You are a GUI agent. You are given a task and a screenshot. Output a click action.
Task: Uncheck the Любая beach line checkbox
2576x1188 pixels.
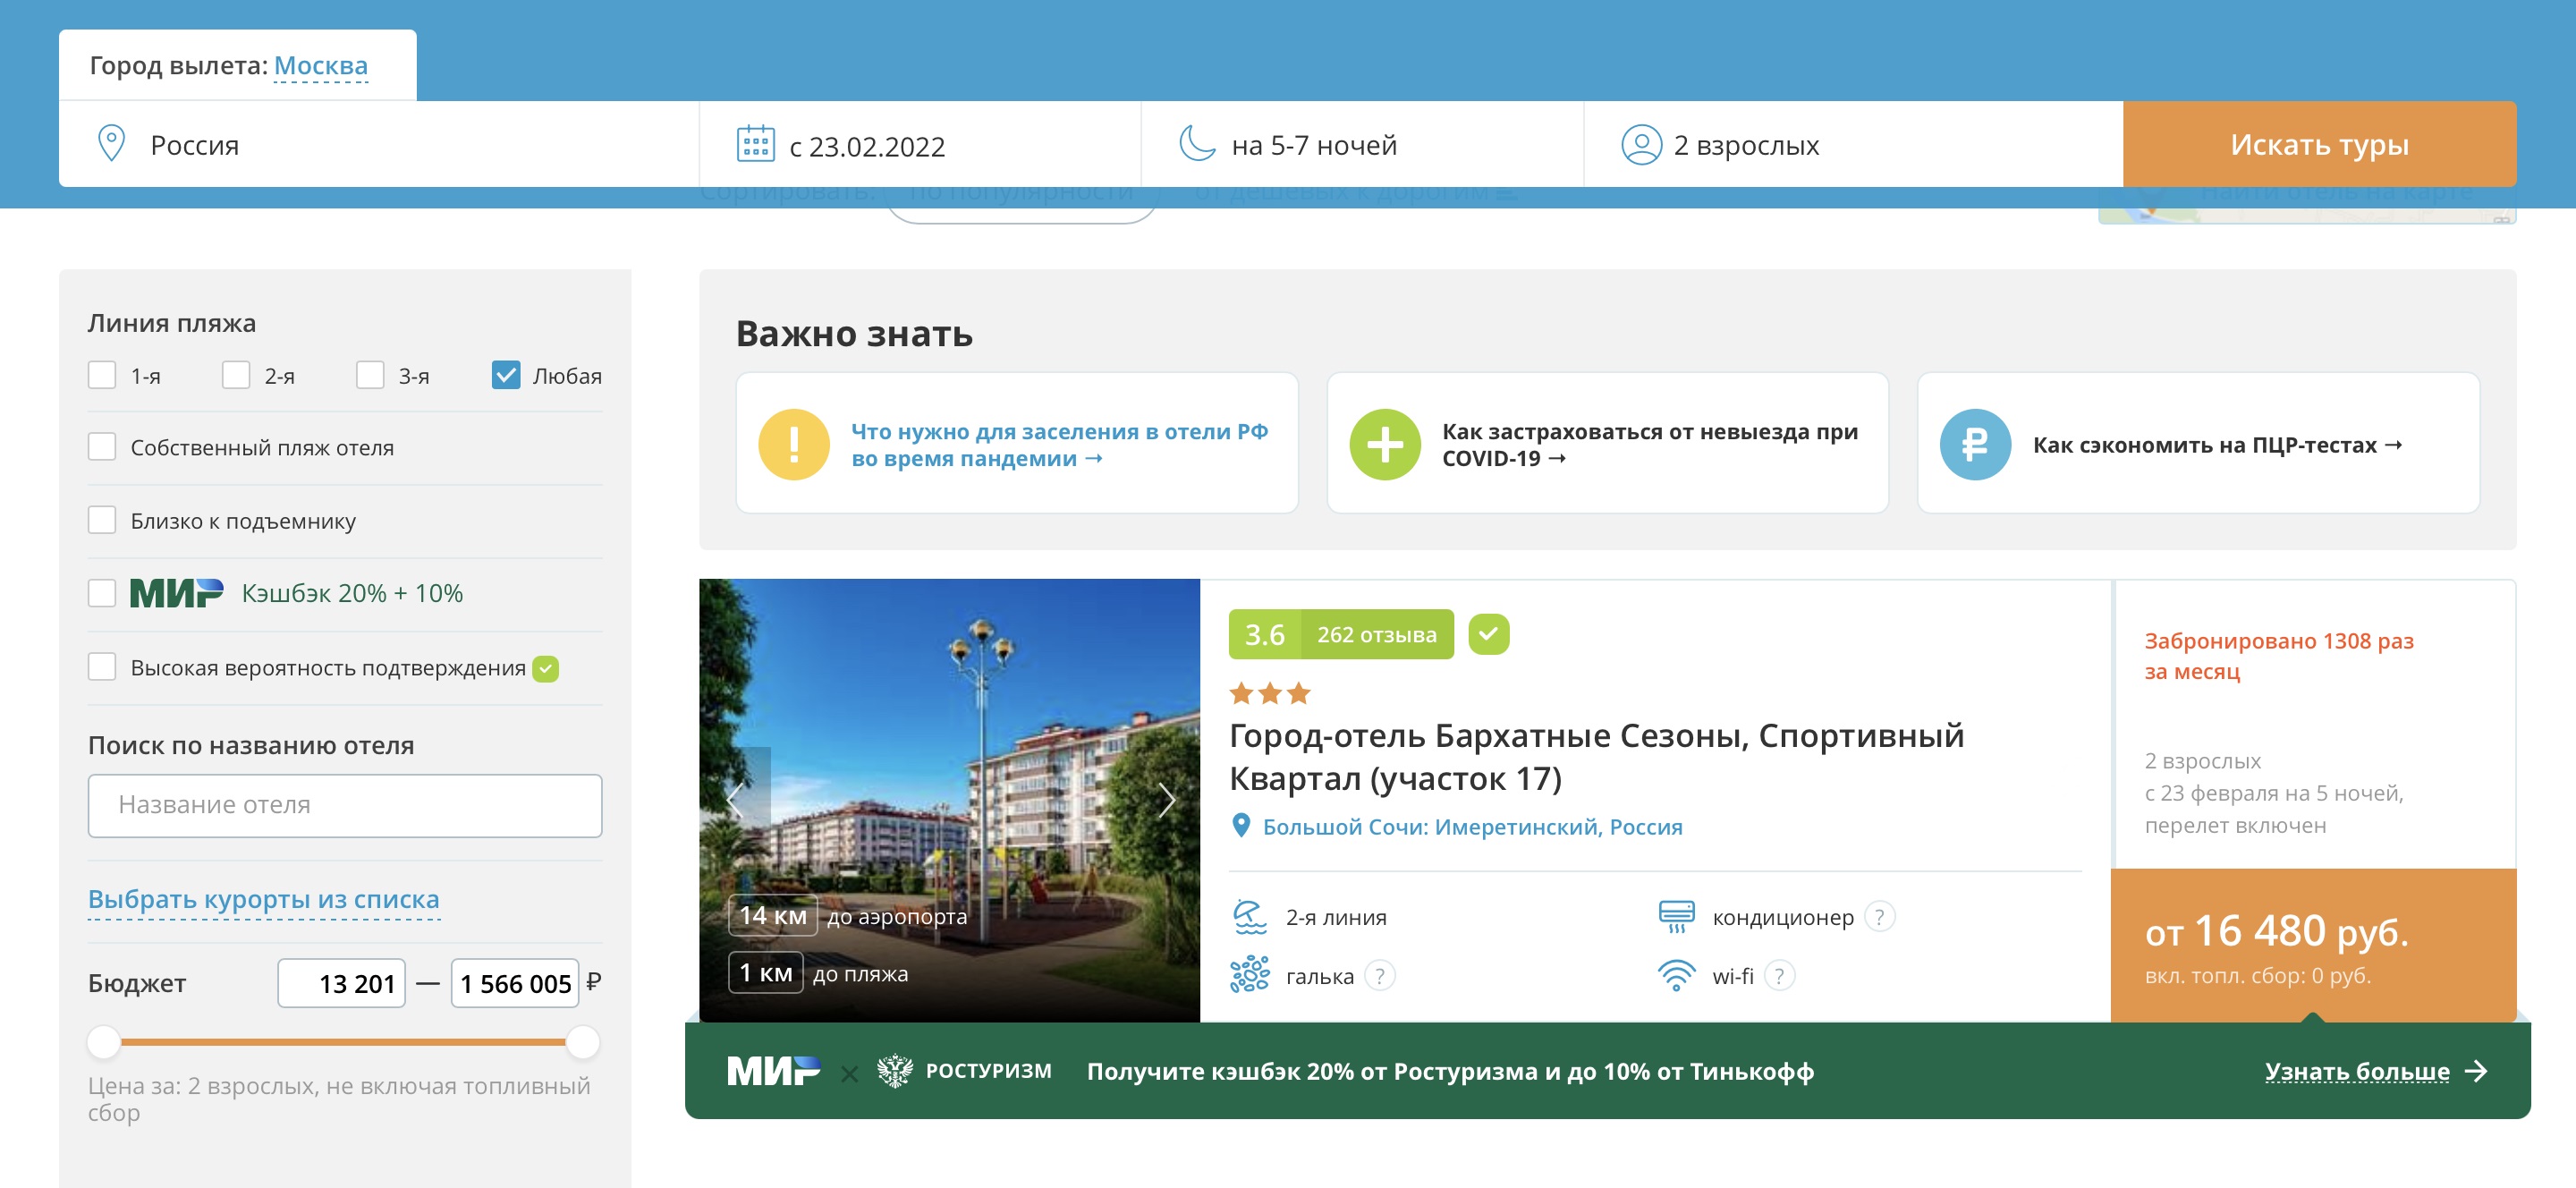[506, 375]
